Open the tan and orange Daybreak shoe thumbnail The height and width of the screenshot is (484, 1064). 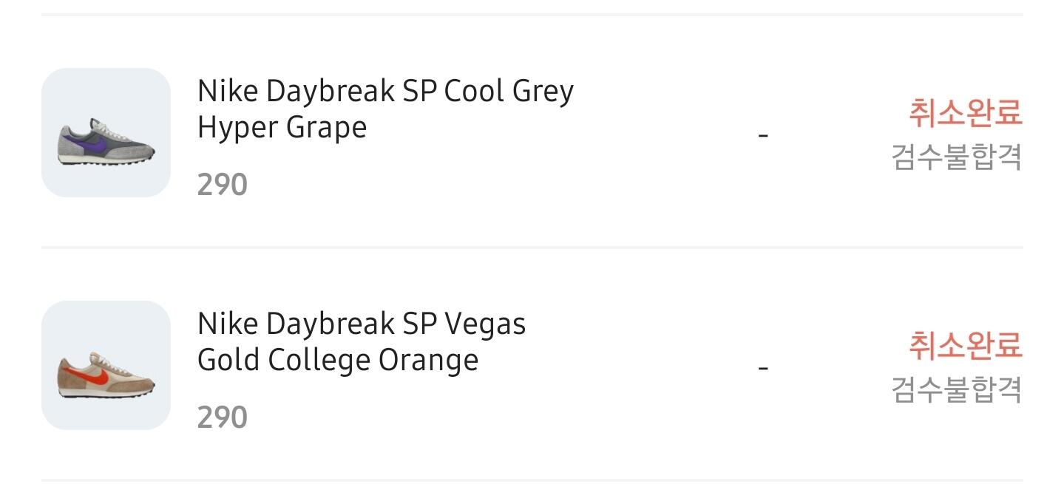pos(106,365)
